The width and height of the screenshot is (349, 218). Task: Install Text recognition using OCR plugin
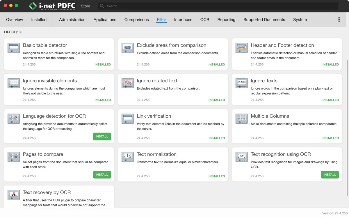coord(330,174)
